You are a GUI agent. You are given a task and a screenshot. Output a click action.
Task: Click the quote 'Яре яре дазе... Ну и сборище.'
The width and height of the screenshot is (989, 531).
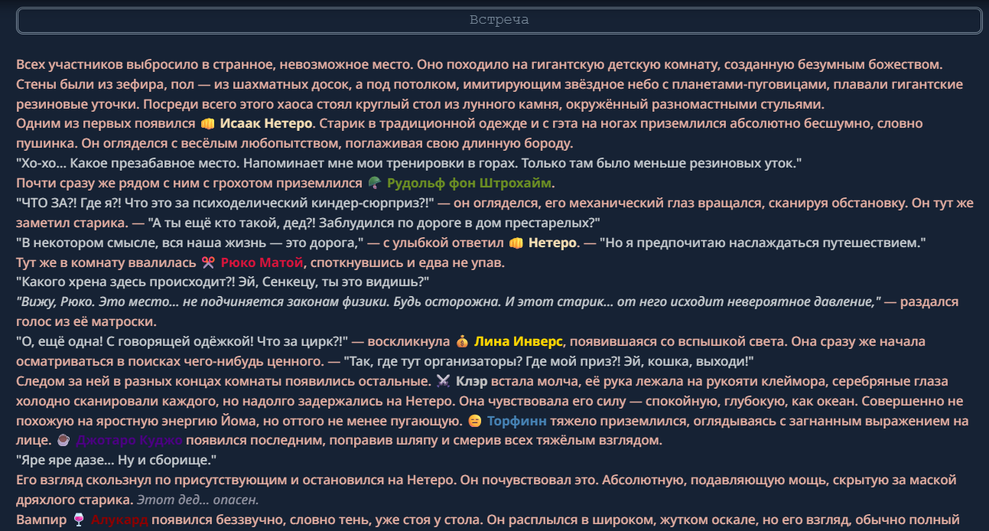(x=117, y=461)
